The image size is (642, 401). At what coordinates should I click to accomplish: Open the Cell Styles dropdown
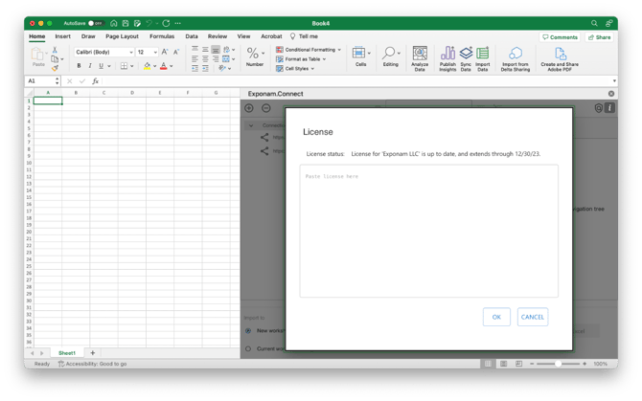pyautogui.click(x=295, y=69)
